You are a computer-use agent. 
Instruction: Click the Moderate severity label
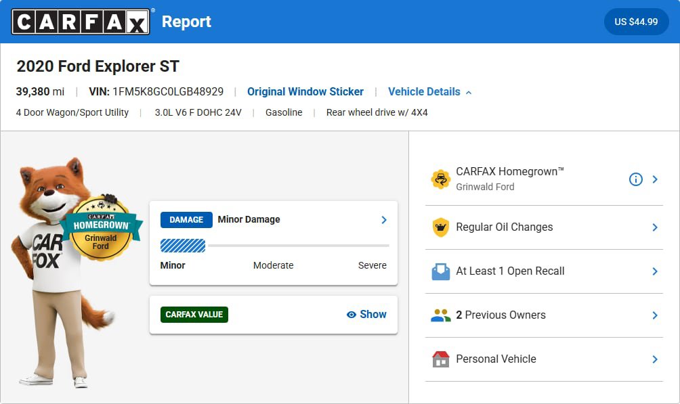pyautogui.click(x=273, y=265)
